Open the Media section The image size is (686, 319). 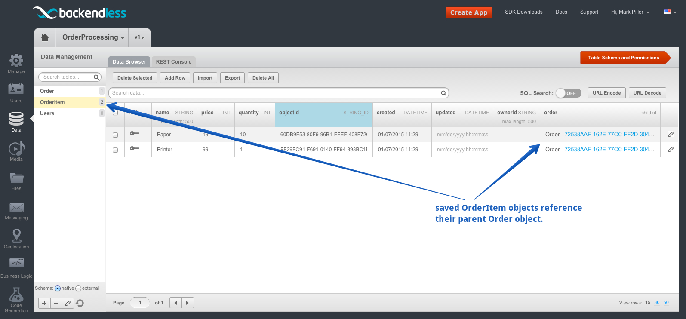pyautogui.click(x=16, y=151)
